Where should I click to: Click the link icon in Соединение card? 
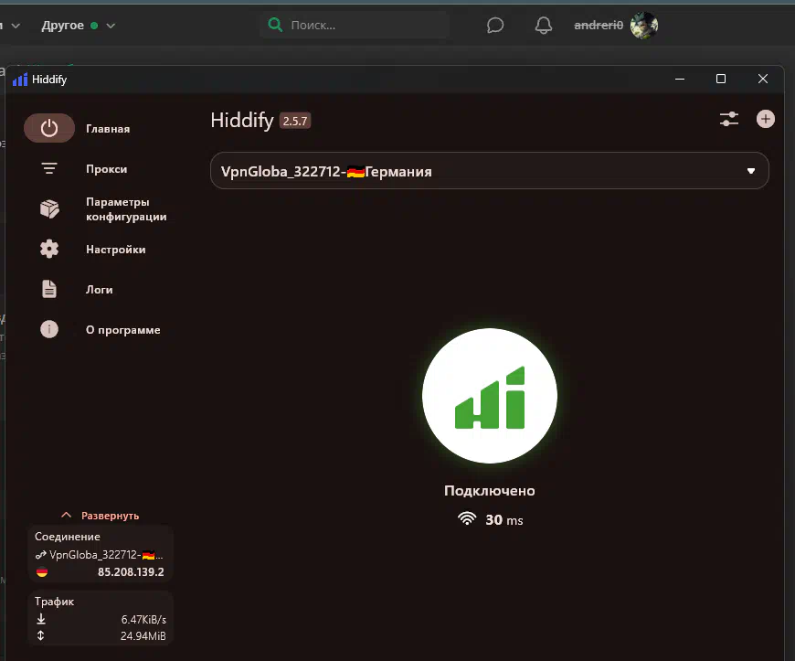click(x=40, y=555)
